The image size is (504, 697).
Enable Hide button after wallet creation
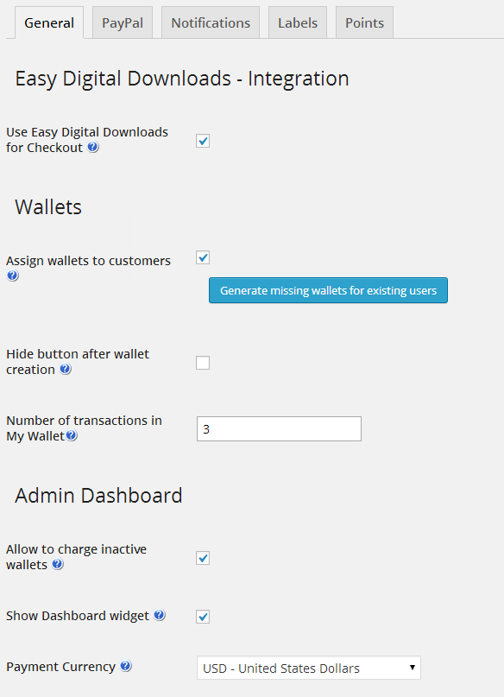pyautogui.click(x=203, y=363)
